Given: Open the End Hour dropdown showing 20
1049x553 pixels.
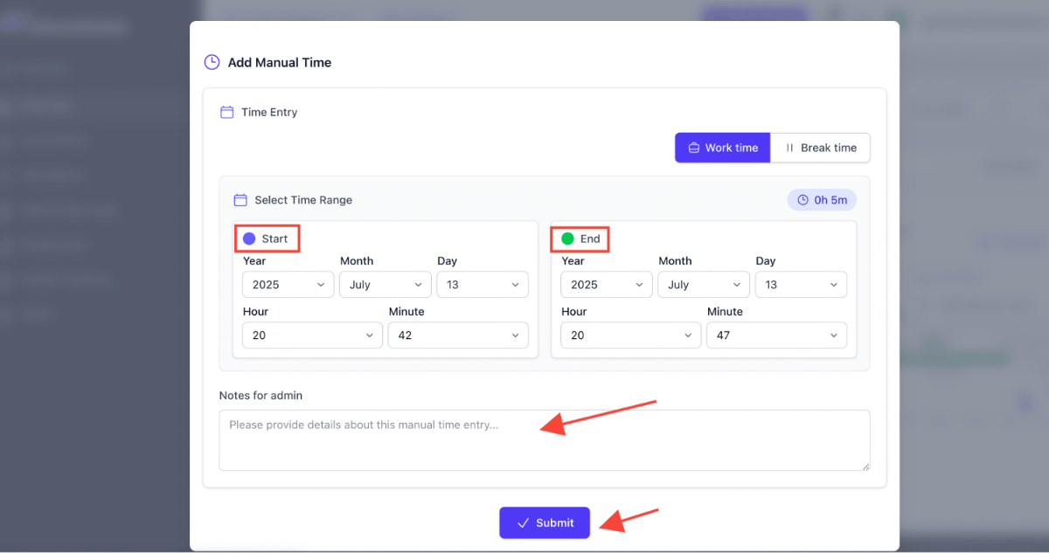Looking at the screenshot, I should click(x=630, y=335).
